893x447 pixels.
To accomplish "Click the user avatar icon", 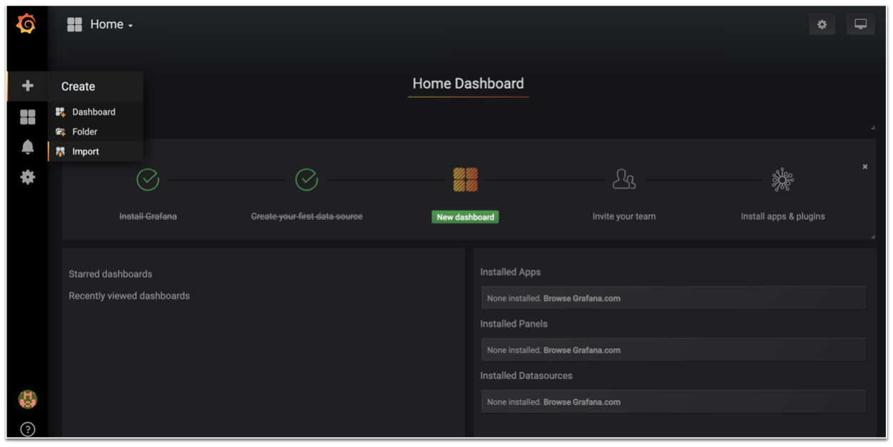I will (x=28, y=399).
